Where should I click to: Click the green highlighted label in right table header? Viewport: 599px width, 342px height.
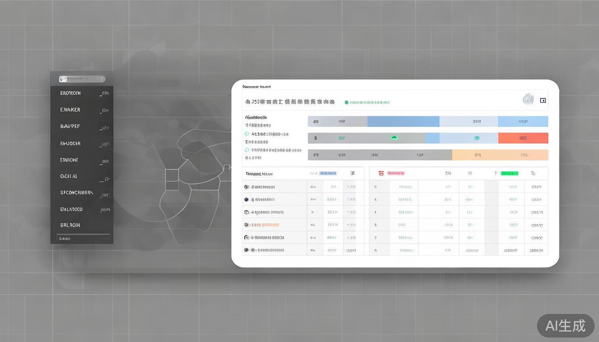[509, 173]
